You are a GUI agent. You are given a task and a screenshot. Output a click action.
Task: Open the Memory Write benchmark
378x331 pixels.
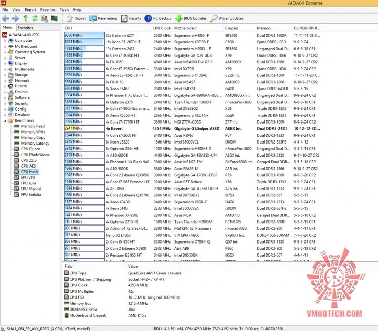click(x=33, y=132)
